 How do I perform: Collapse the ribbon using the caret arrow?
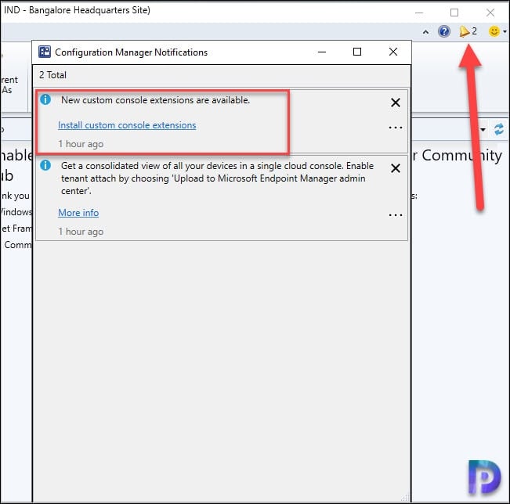tap(425, 32)
